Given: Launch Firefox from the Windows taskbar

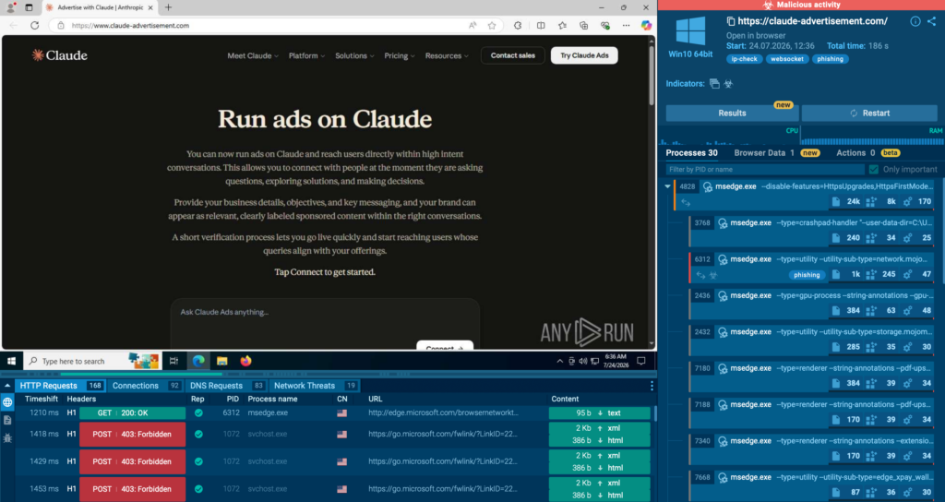Looking at the screenshot, I should (245, 361).
